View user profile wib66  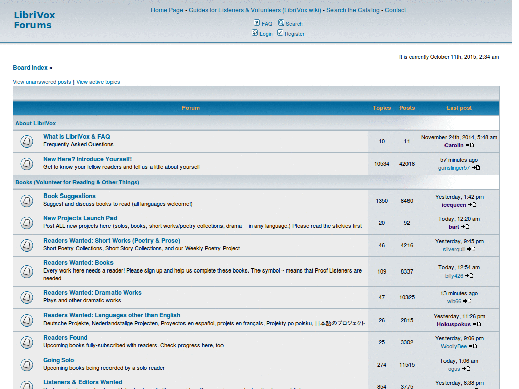pyautogui.click(x=454, y=301)
